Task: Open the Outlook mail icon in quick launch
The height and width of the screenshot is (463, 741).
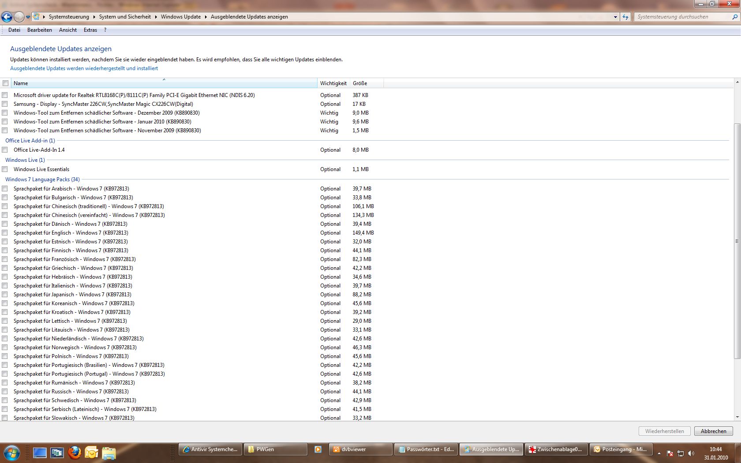Action: [x=91, y=452]
